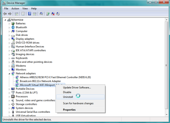The height and width of the screenshot is (123, 170).
Task: Maximize the Device Manager window
Action: pos(156,2)
